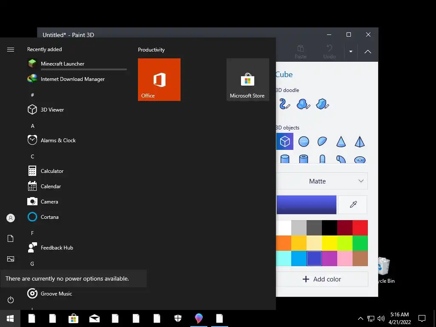
Task: Collapse the Paint 3D ribbon chevron
Action: [367, 52]
